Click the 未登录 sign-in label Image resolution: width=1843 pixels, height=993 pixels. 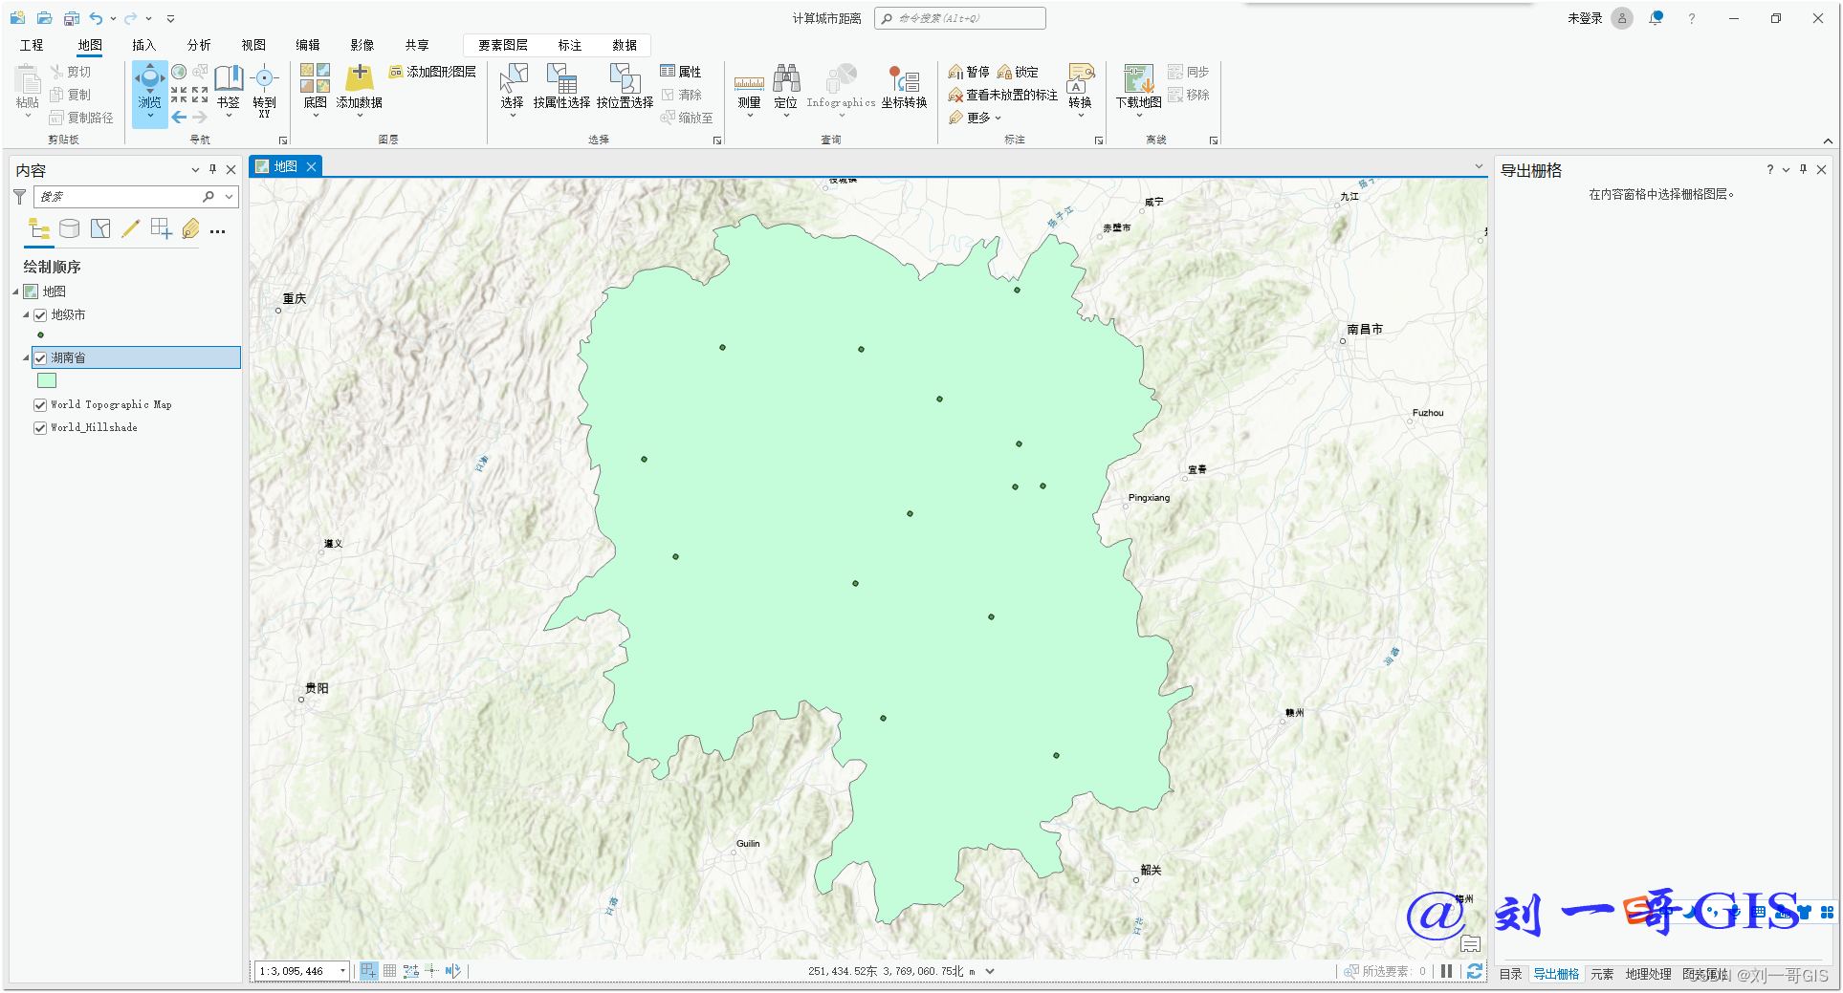[1585, 18]
